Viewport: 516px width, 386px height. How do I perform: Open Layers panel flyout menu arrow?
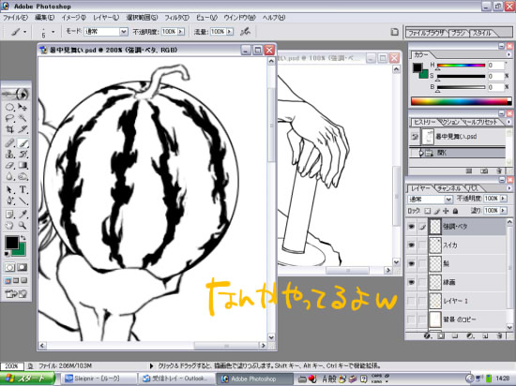click(508, 188)
